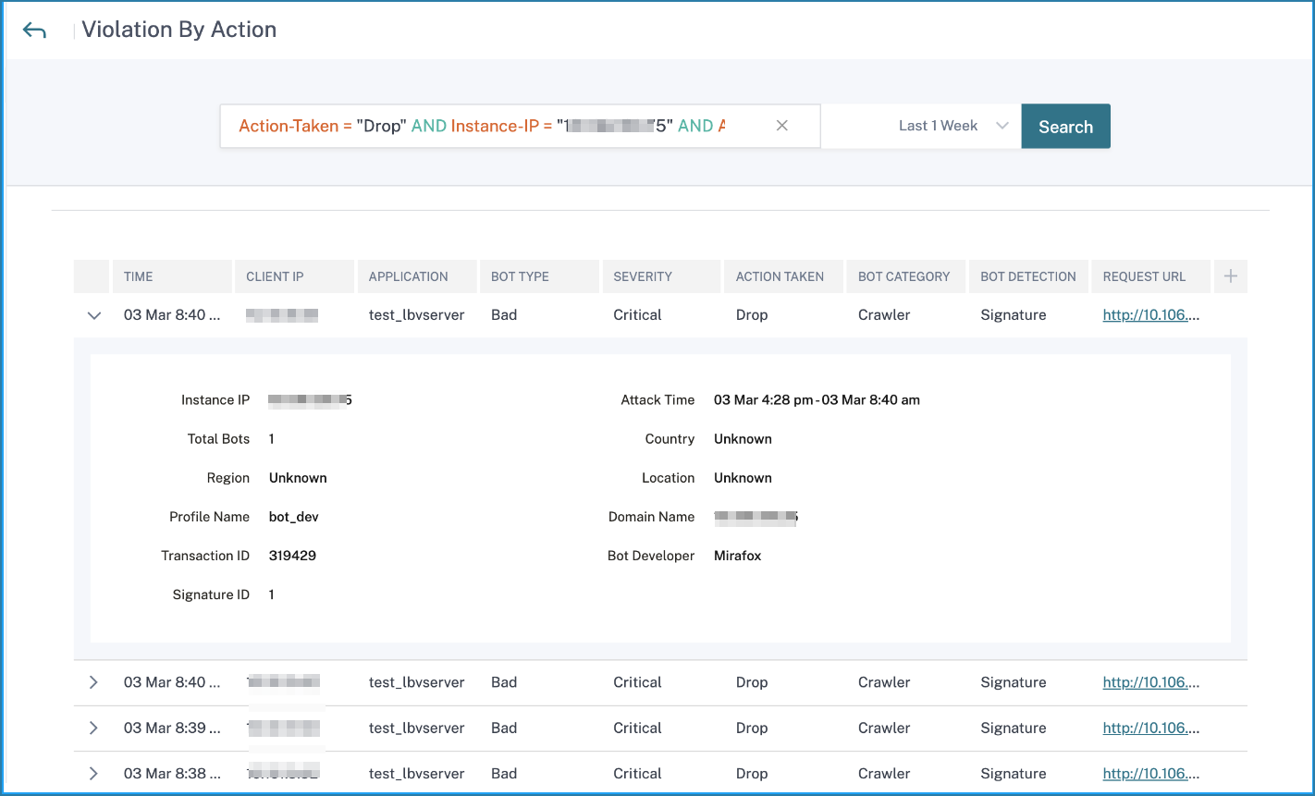Select the Location value Unknown
The width and height of the screenshot is (1315, 796).
743,478
